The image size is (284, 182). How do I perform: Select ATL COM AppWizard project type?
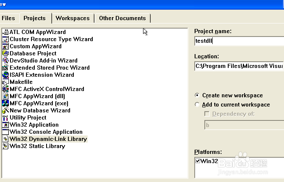coord(37,32)
